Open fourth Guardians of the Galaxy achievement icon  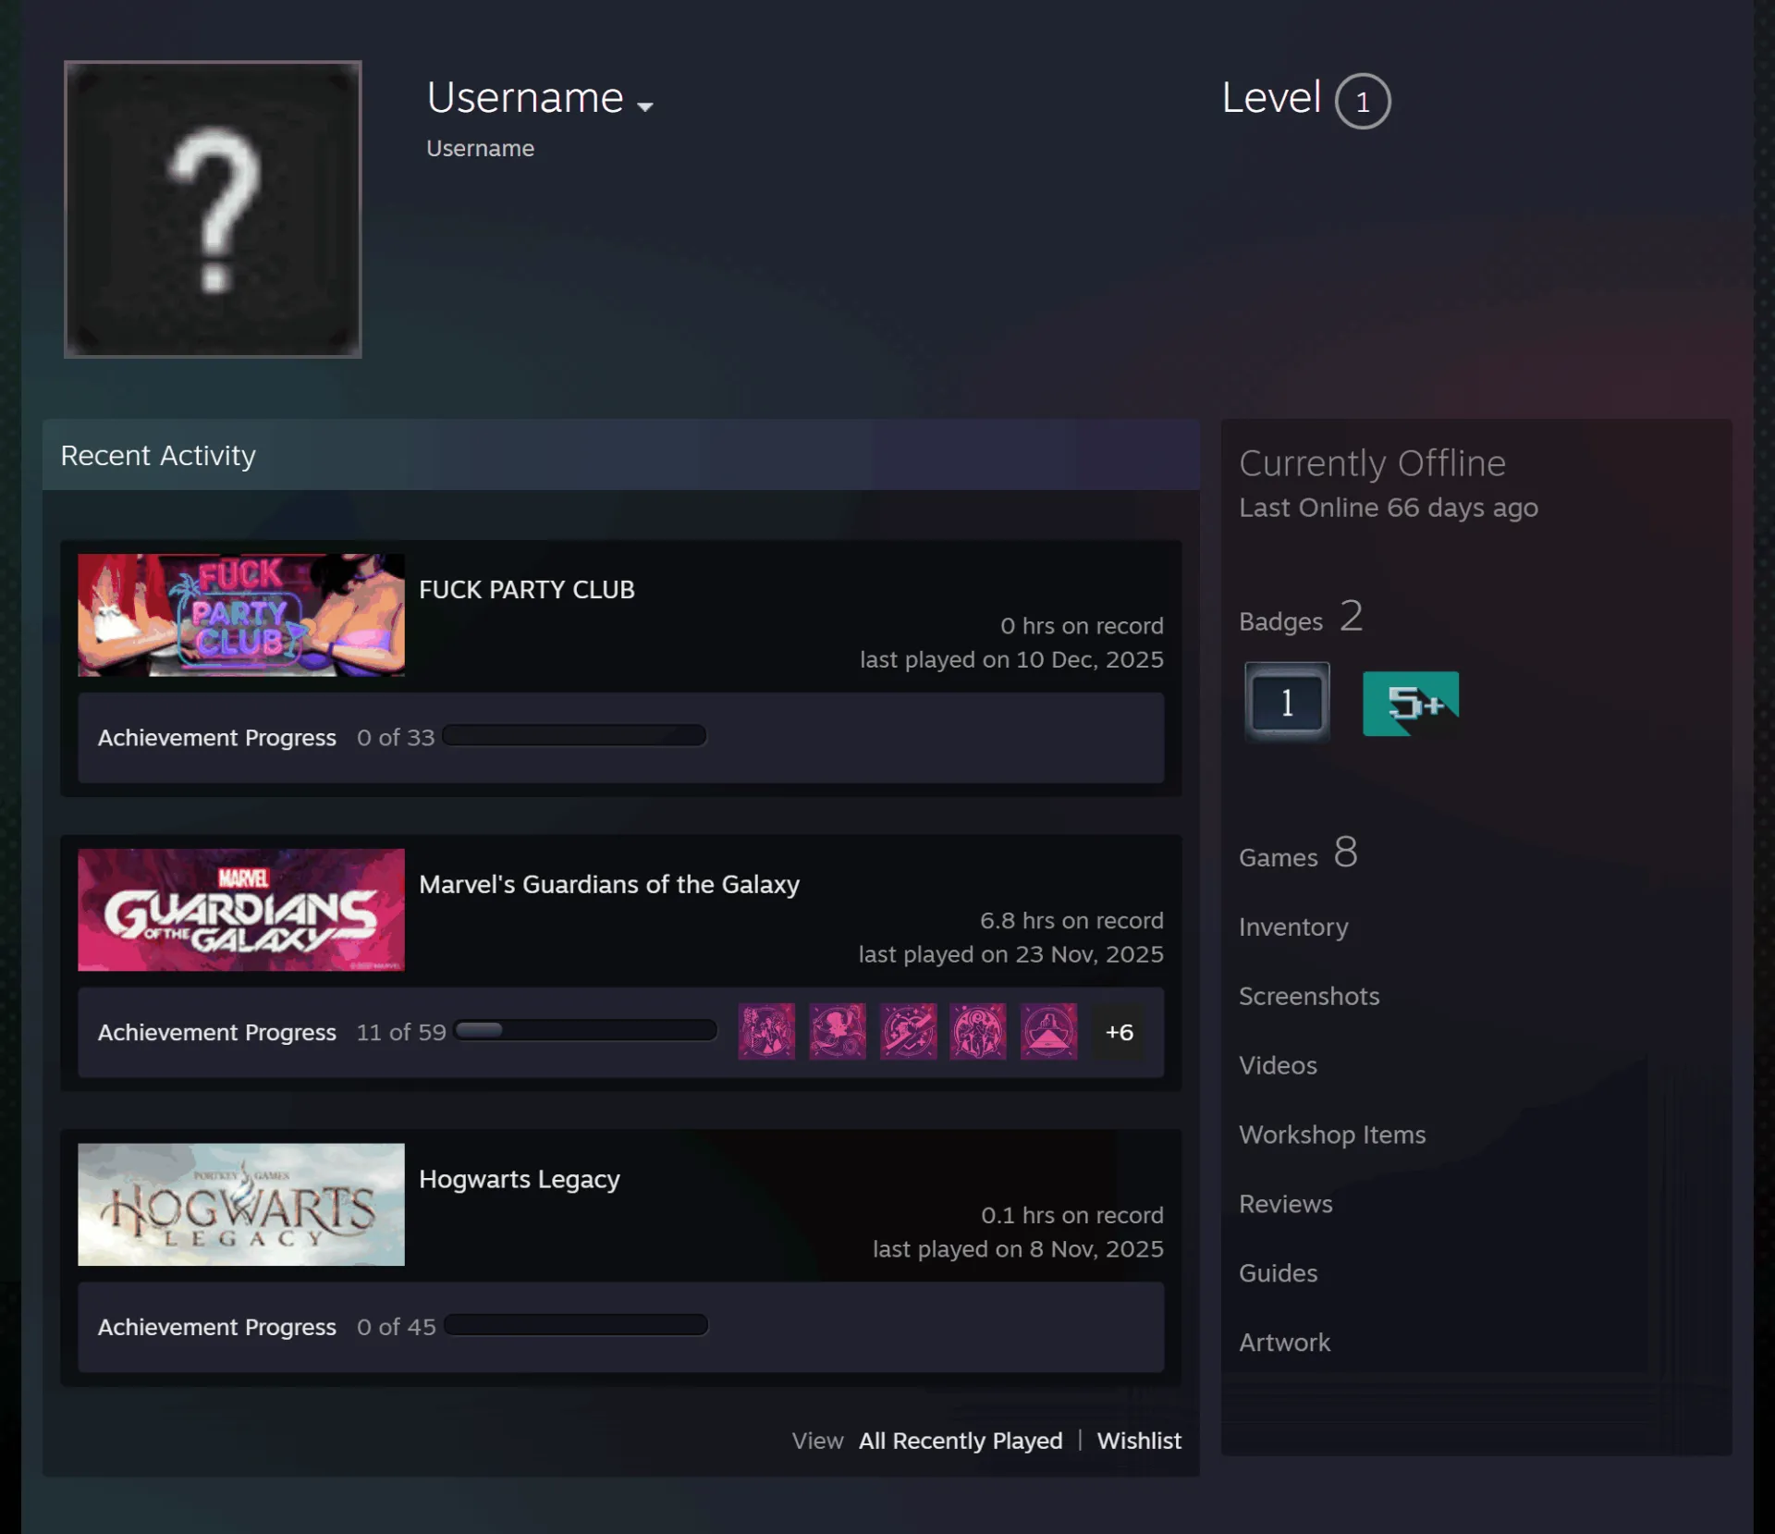(x=978, y=1031)
